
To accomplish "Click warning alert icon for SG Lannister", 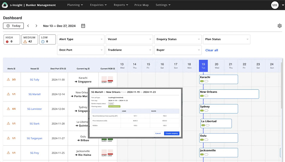I will click(x=8, y=109).
